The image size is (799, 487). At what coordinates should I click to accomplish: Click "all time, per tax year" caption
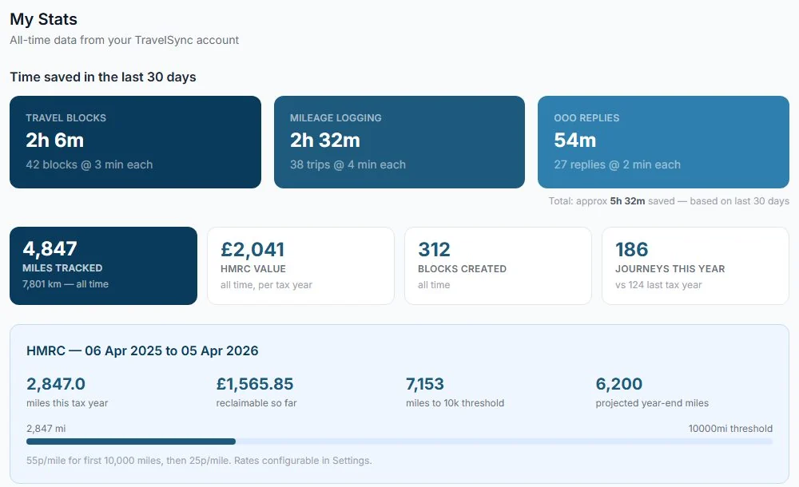pos(267,285)
